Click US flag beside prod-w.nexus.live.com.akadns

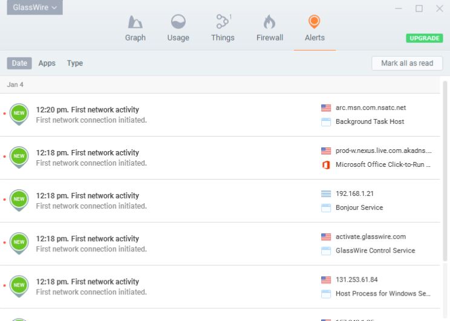pyautogui.click(x=326, y=151)
